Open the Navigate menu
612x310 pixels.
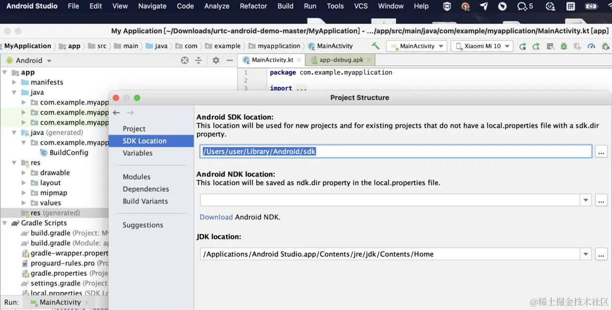click(152, 6)
